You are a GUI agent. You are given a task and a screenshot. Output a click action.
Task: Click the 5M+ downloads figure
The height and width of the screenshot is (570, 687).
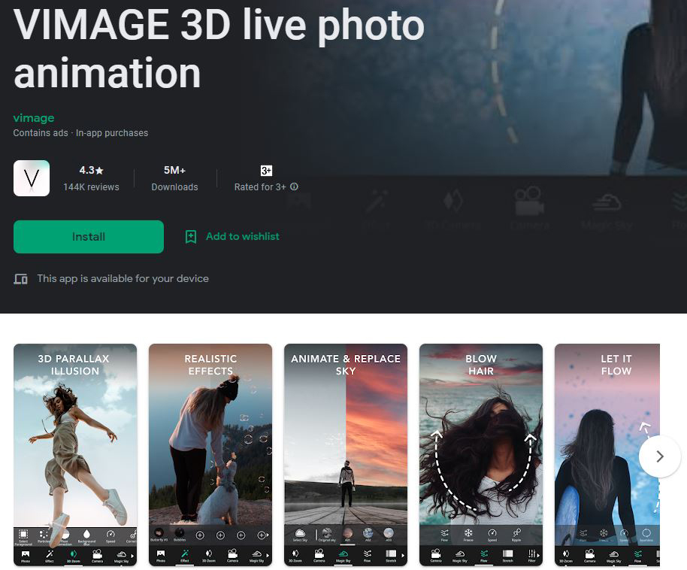click(174, 170)
